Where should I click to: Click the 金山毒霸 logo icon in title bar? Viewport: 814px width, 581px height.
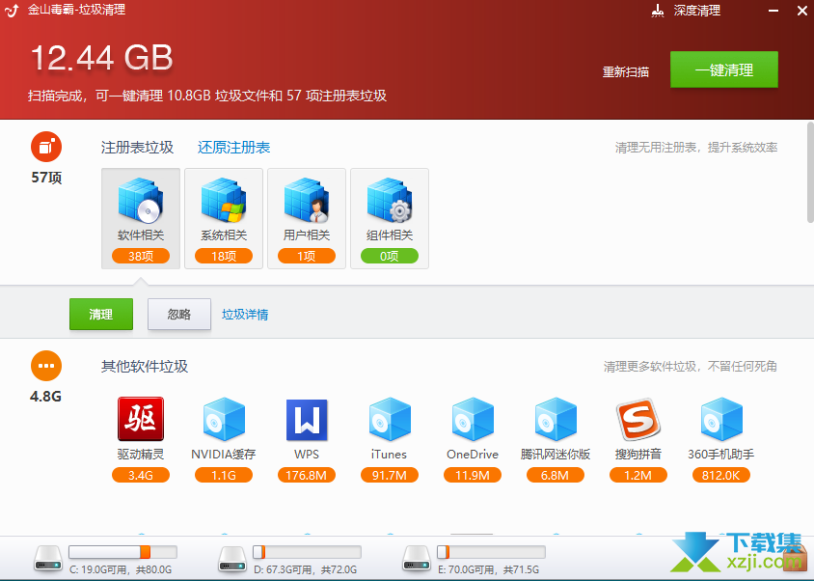tap(12, 10)
